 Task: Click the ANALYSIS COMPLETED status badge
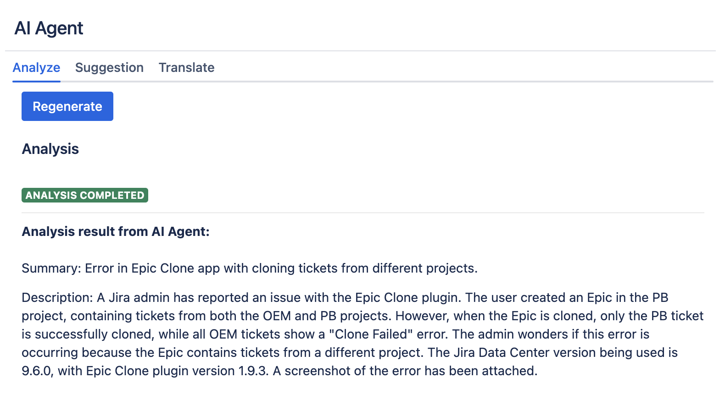(x=85, y=195)
